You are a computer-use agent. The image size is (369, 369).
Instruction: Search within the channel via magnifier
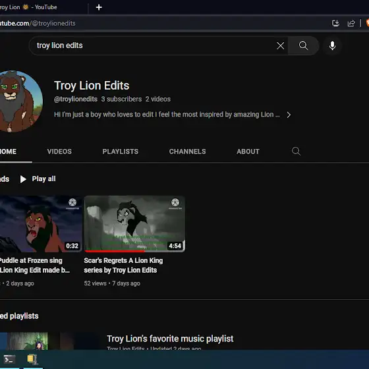tap(296, 151)
